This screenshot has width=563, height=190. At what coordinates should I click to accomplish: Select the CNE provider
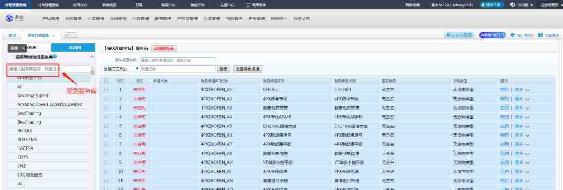click(21, 166)
